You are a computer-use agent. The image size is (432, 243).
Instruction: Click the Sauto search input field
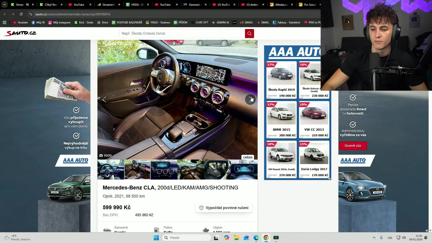[182, 33]
